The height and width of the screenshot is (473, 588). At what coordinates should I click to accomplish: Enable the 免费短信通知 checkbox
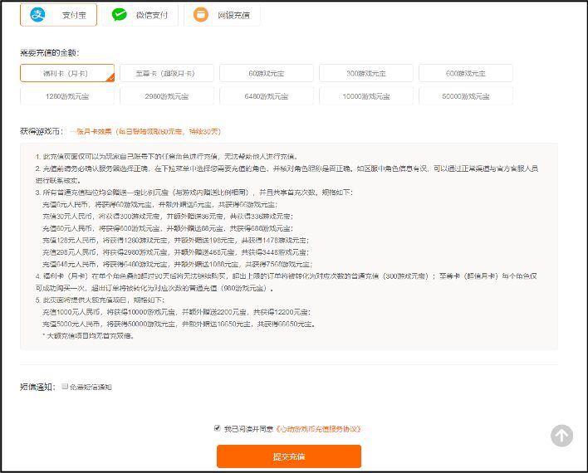pos(65,386)
